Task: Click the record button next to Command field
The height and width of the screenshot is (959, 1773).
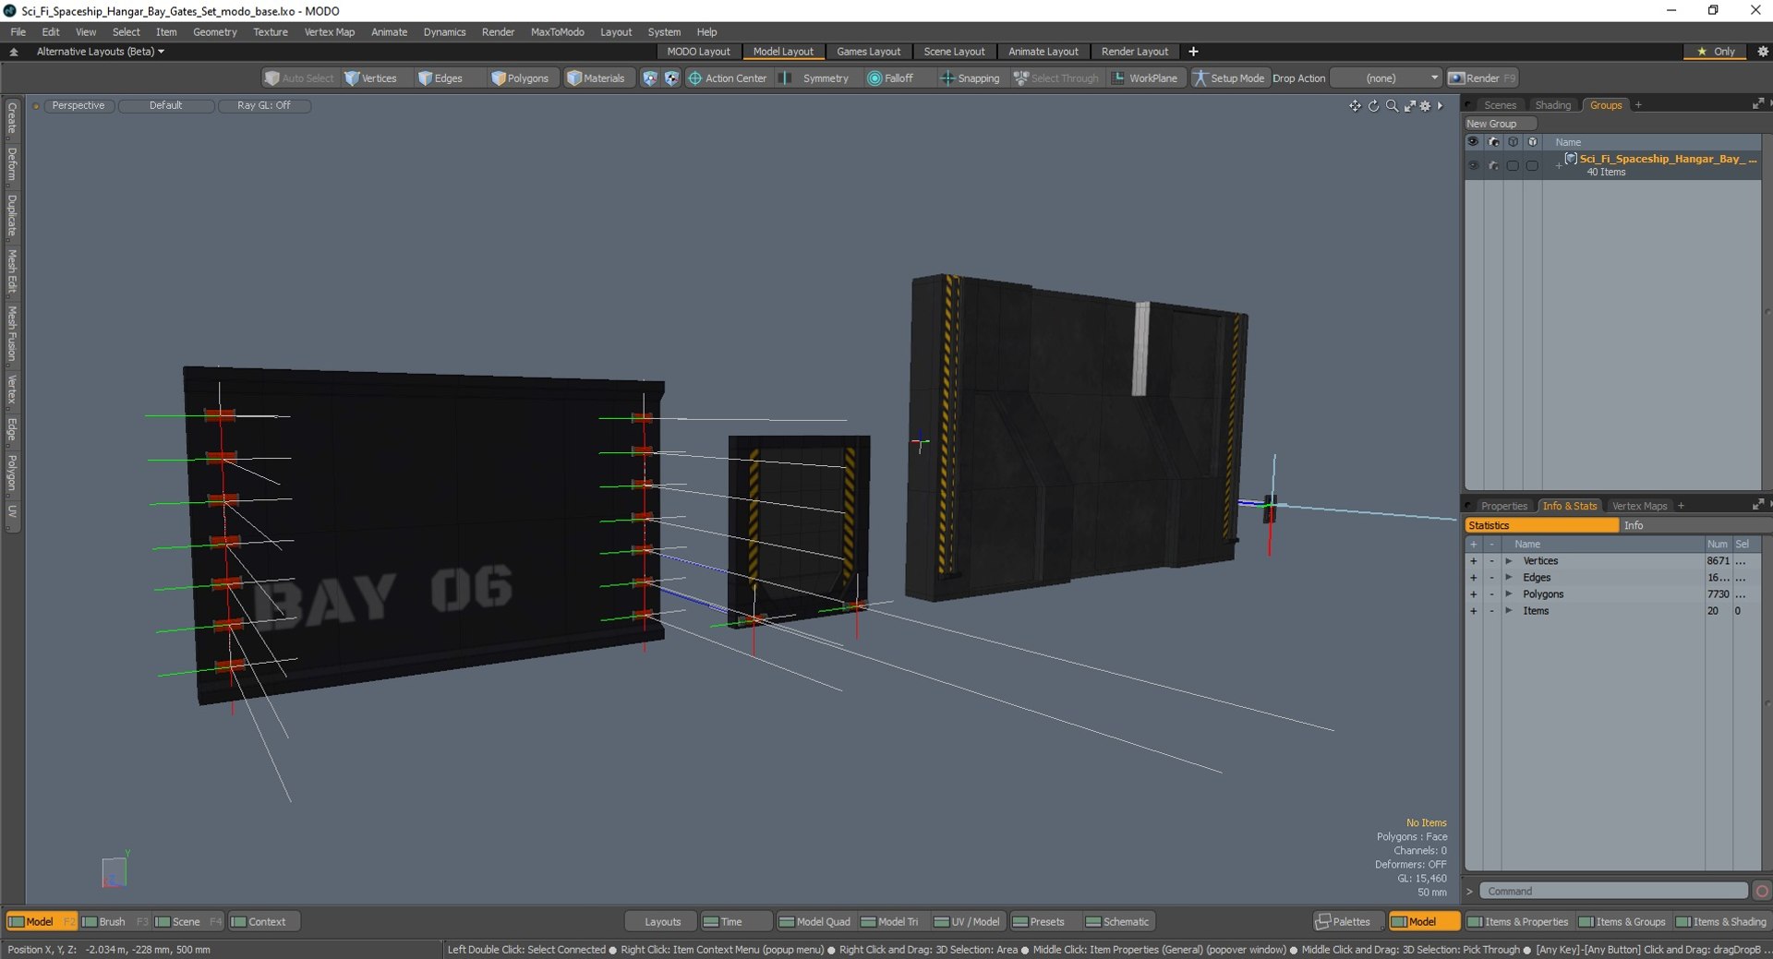Action: (x=1762, y=891)
